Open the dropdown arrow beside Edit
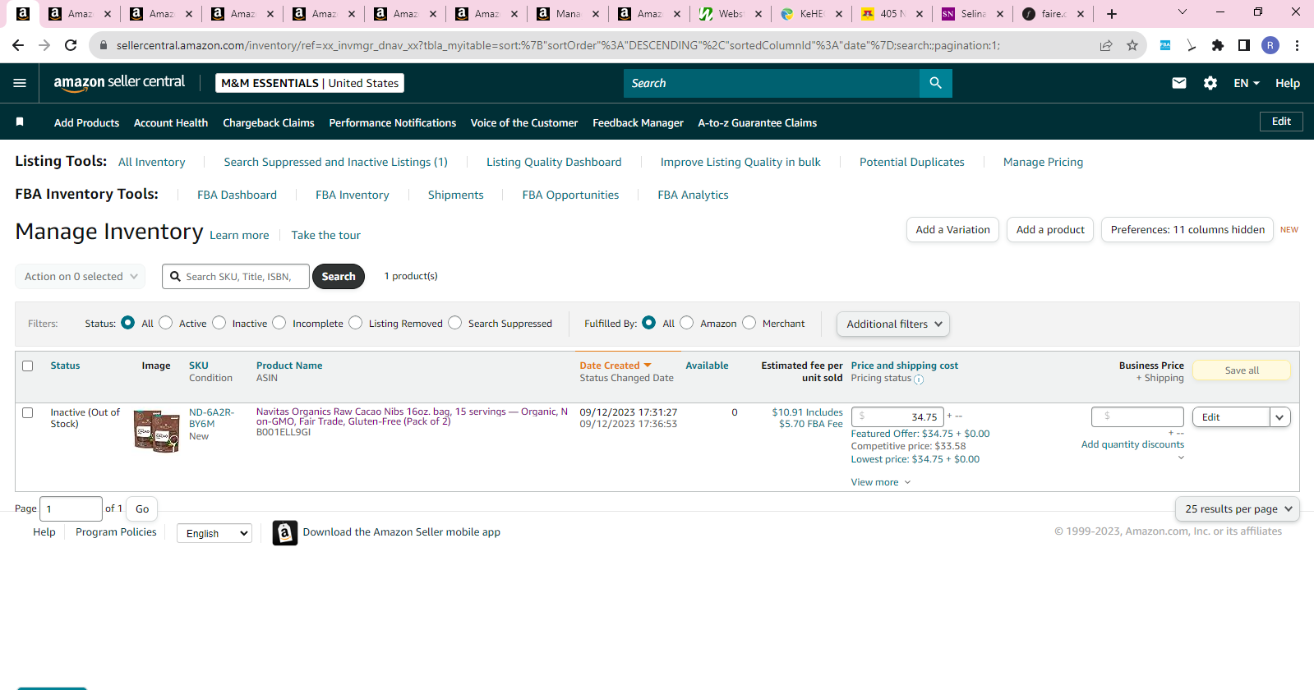Screen dimensions: 1314x690 (1279, 417)
